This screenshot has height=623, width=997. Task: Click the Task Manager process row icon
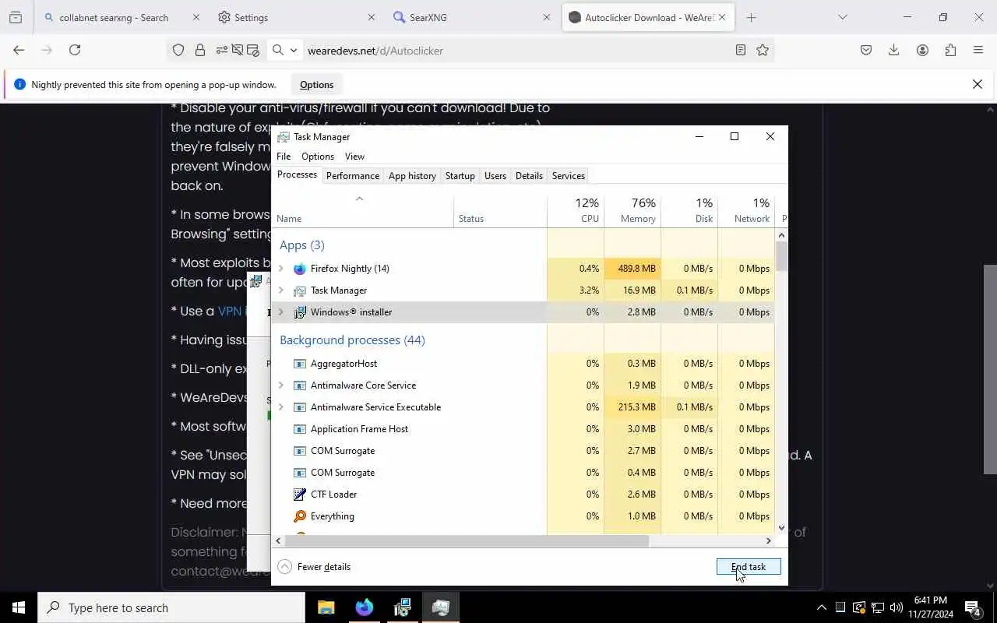300,290
